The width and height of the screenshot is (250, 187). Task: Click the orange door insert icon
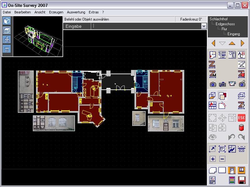(232, 170)
